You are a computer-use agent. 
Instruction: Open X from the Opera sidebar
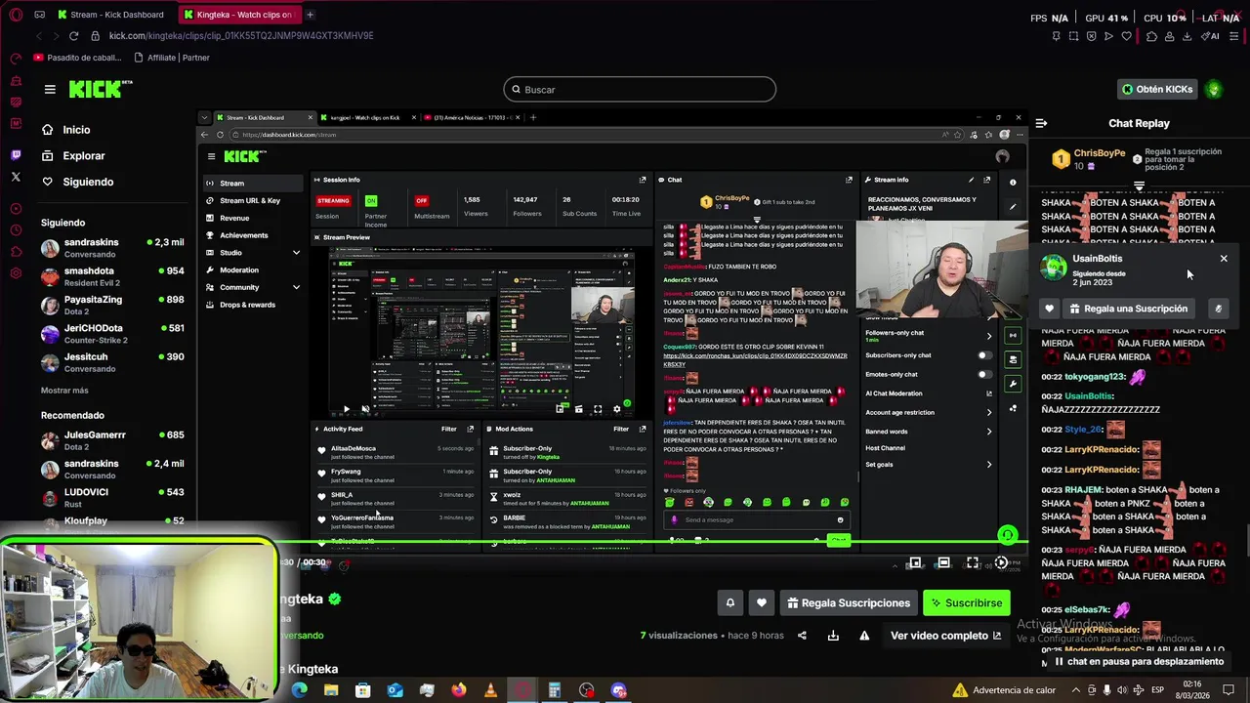pyautogui.click(x=16, y=177)
